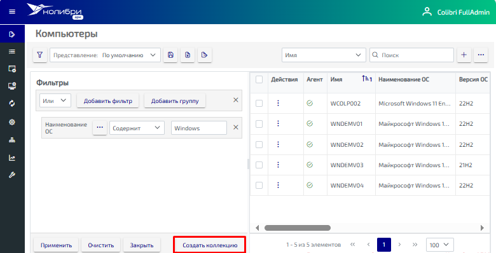Open the hierarchy tree sidebar icon

tap(12, 140)
